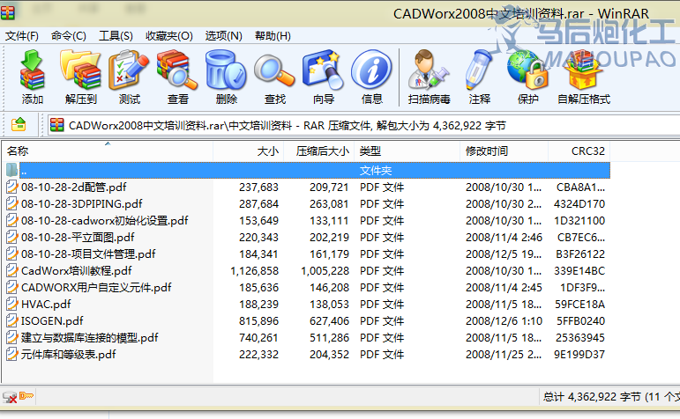This screenshot has width=680, height=419.
Task: Click the key icon in status bar
Action: [x=26, y=395]
